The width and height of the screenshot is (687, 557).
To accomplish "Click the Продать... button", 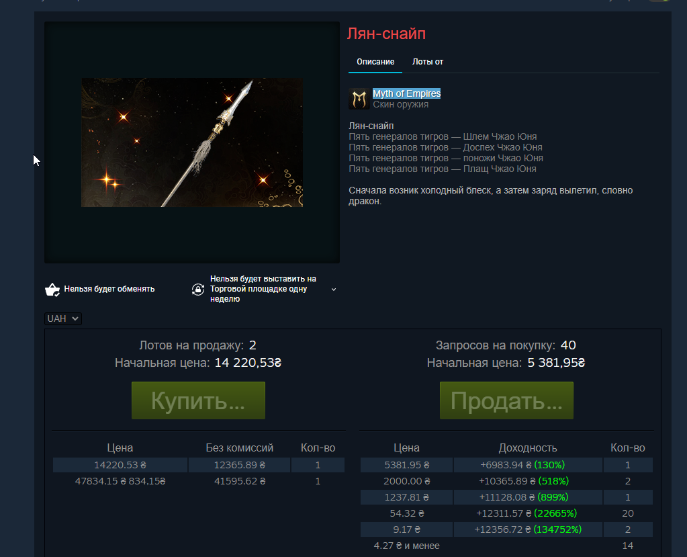I will click(x=506, y=400).
